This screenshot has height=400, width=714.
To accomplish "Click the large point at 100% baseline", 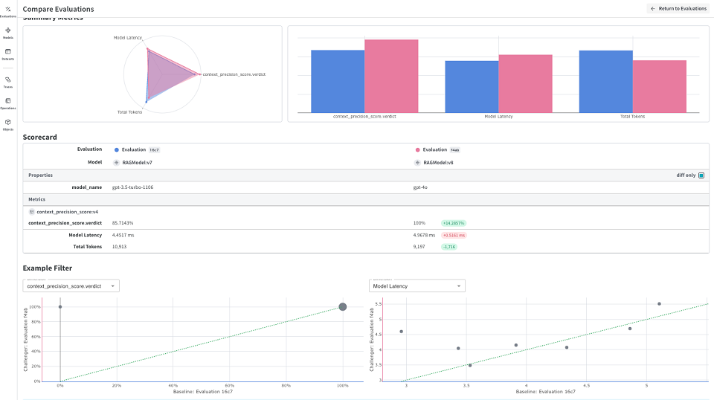I will coord(343,306).
